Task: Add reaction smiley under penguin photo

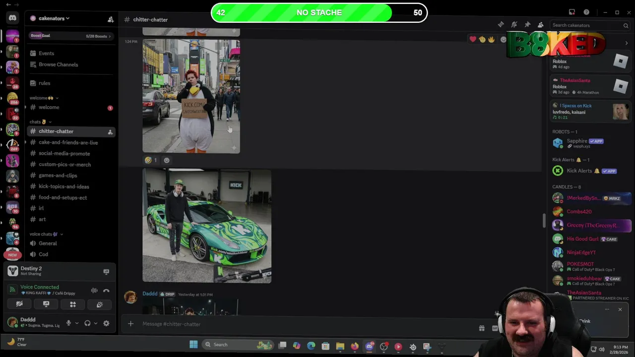Action: pyautogui.click(x=167, y=160)
